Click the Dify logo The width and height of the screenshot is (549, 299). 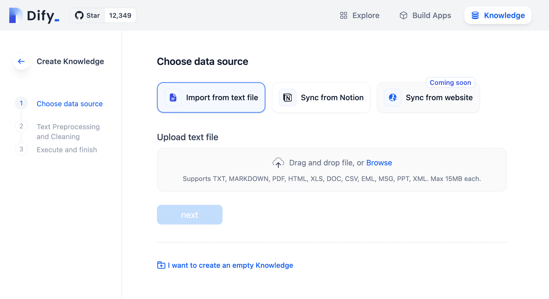point(34,16)
